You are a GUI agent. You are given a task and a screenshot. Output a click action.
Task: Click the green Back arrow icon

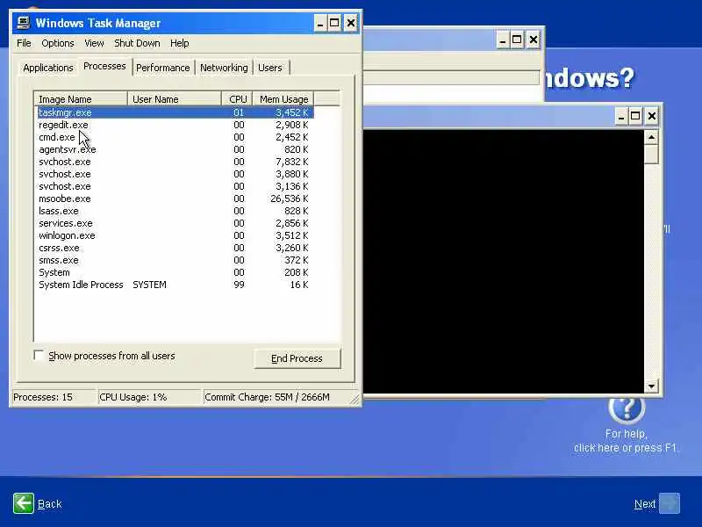[24, 503]
